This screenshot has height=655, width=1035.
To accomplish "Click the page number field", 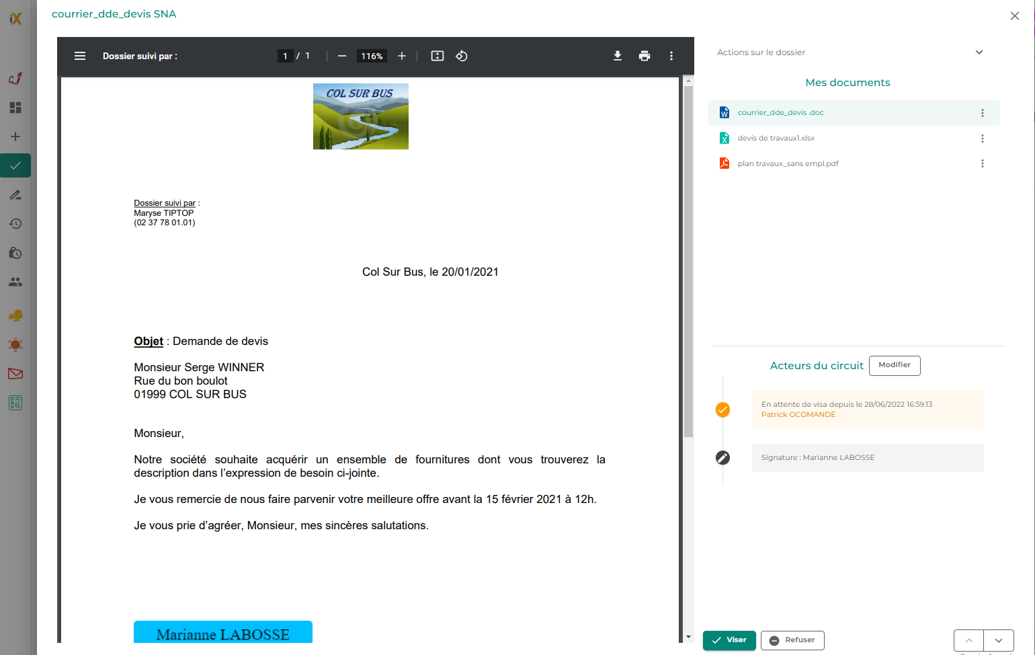I will pyautogui.click(x=285, y=56).
